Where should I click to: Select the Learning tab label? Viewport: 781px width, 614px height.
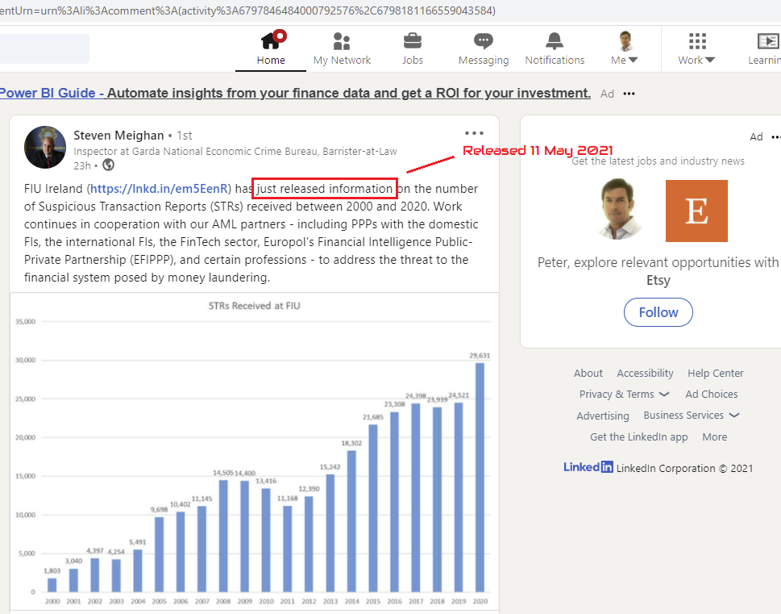point(765,61)
